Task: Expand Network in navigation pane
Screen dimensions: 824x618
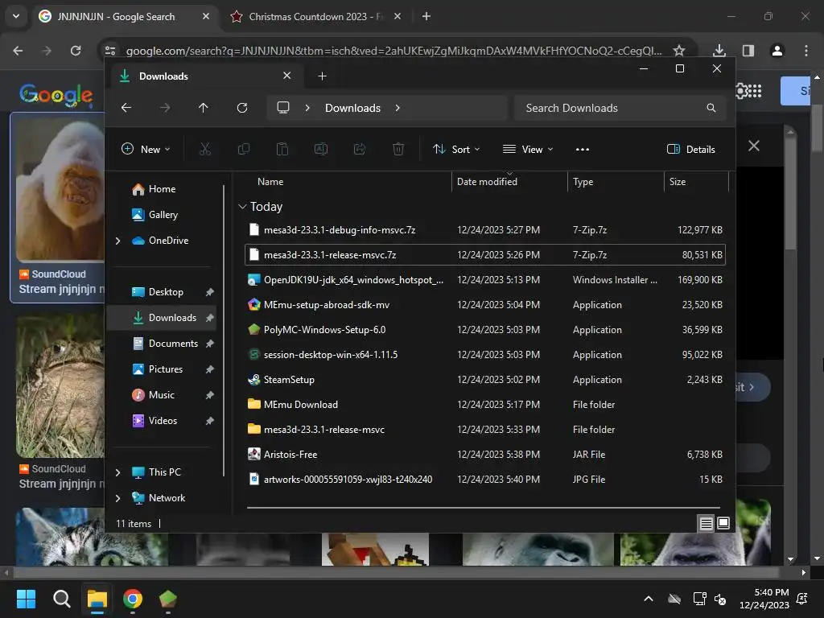Action: pos(117,498)
